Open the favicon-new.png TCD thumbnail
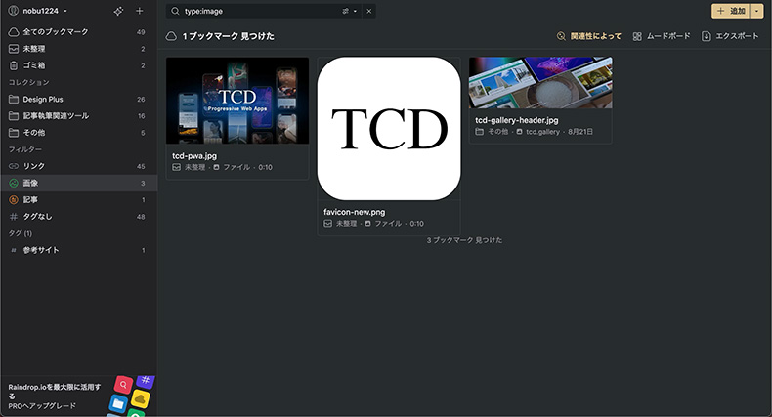 tap(389, 128)
